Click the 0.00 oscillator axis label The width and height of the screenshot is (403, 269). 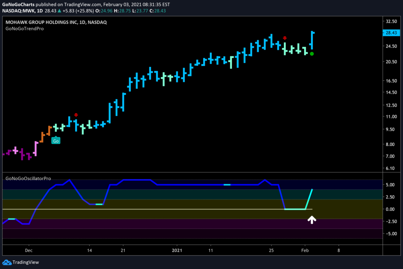pos(390,209)
